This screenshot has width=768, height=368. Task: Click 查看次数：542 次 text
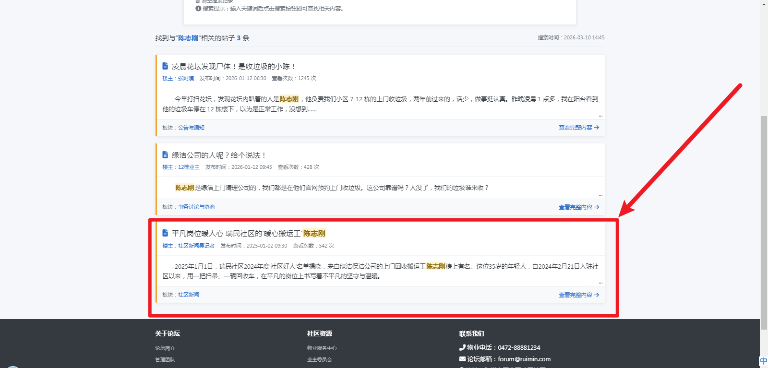pyautogui.click(x=313, y=246)
